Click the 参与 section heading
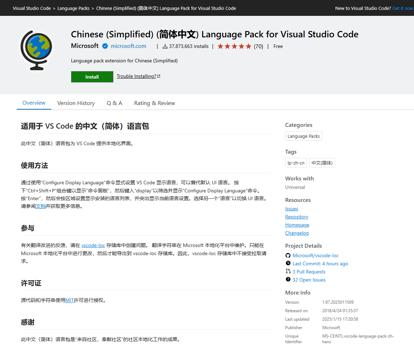 [x=28, y=228]
